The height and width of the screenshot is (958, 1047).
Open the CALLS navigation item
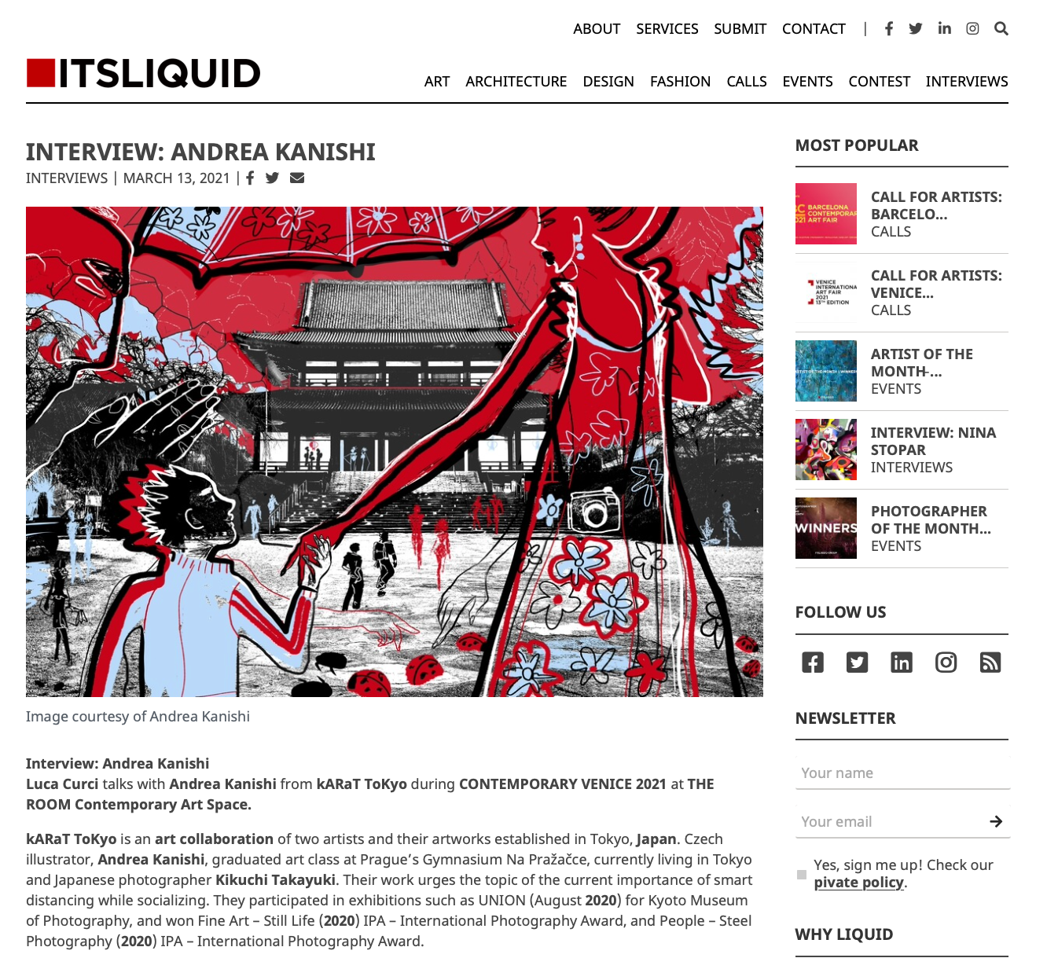tap(747, 82)
